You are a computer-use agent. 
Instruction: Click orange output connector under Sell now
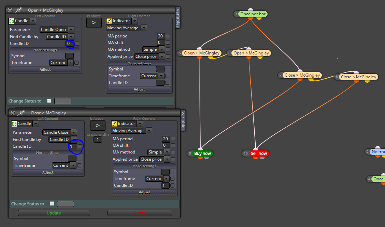tap(256, 158)
